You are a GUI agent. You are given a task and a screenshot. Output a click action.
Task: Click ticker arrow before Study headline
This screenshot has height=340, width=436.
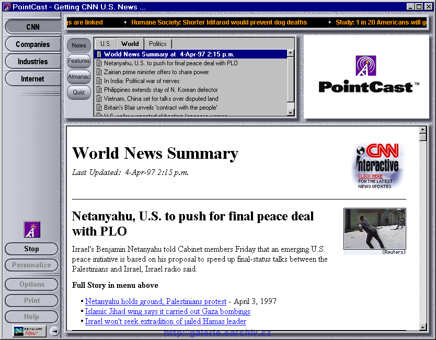coord(329,22)
